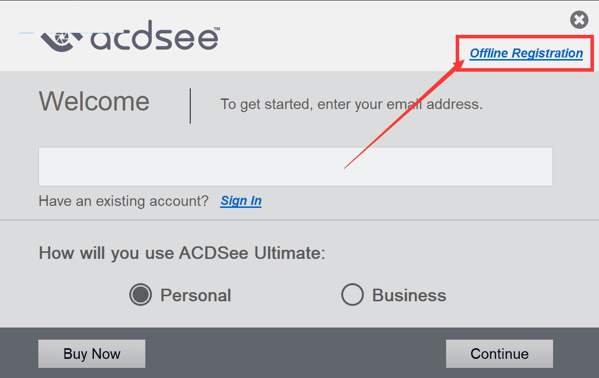Screen dimensions: 599x378
Task: Click the Personal option label text
Action: click(195, 295)
